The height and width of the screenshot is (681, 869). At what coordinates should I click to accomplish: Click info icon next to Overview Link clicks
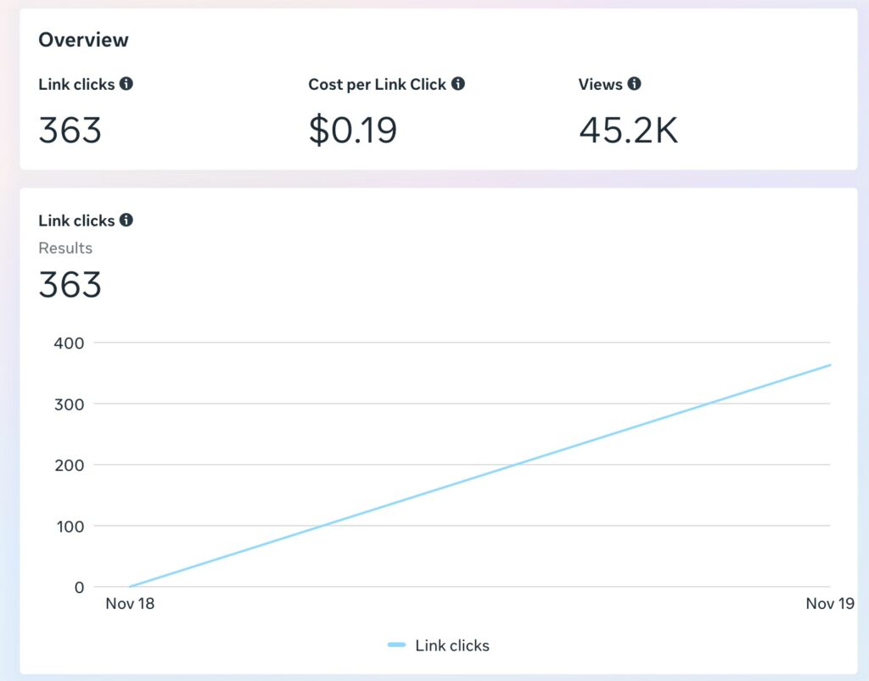point(126,84)
